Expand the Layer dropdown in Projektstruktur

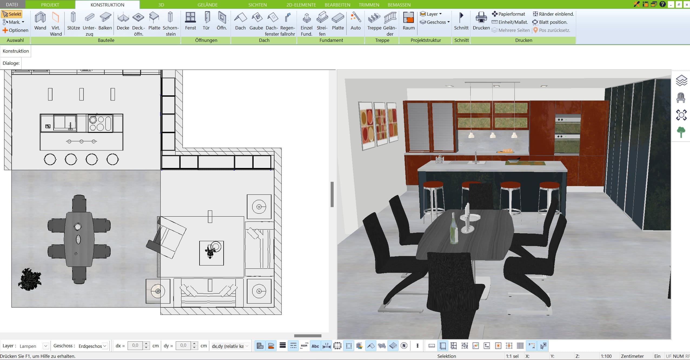coord(431,14)
